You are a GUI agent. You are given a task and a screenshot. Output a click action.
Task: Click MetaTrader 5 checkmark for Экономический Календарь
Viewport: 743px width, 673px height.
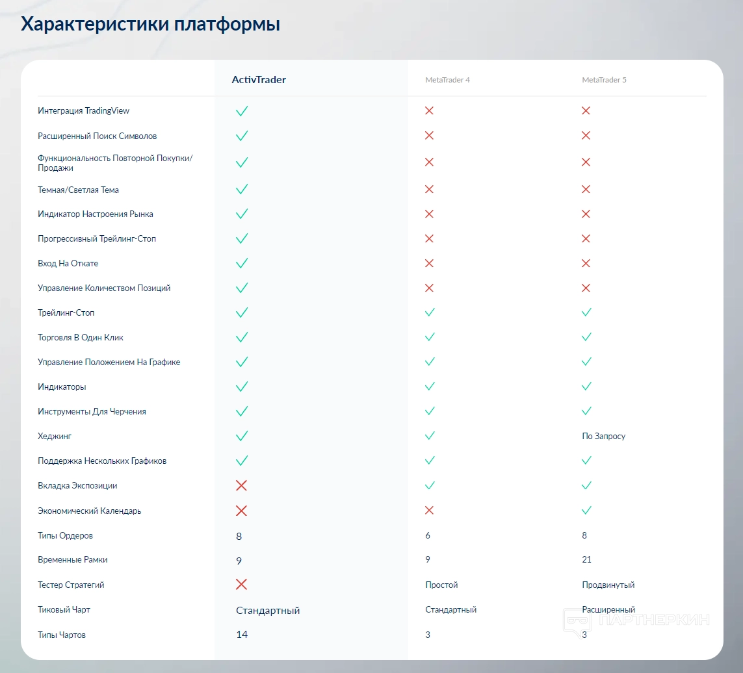(586, 510)
